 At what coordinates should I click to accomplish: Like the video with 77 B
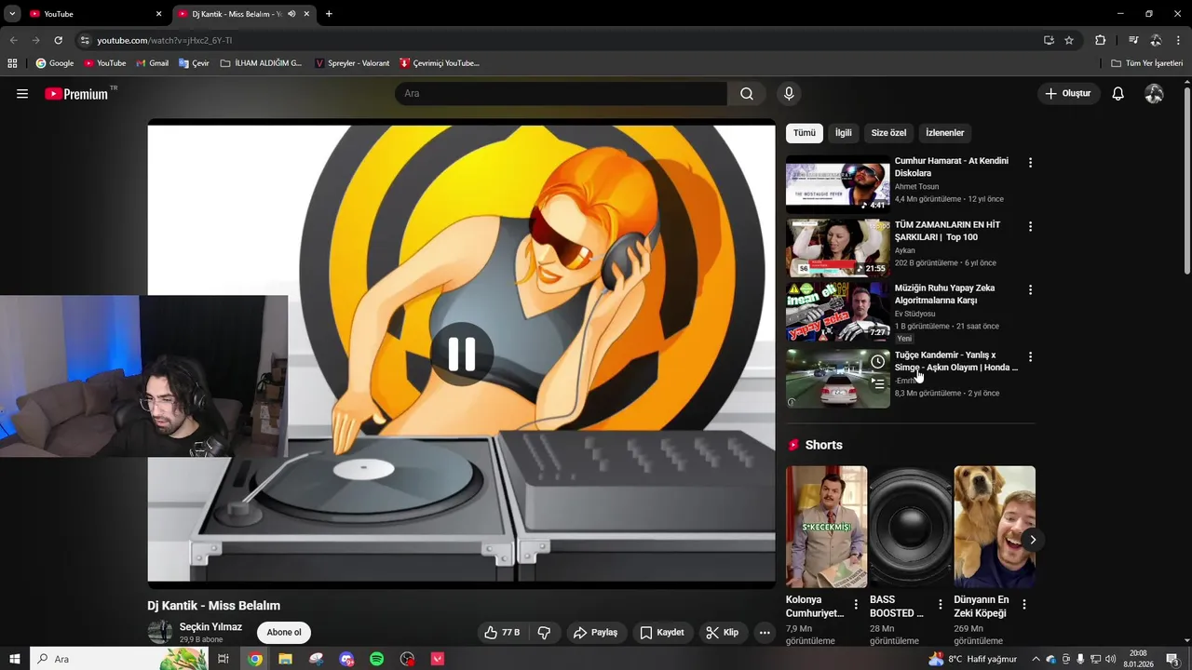501,633
